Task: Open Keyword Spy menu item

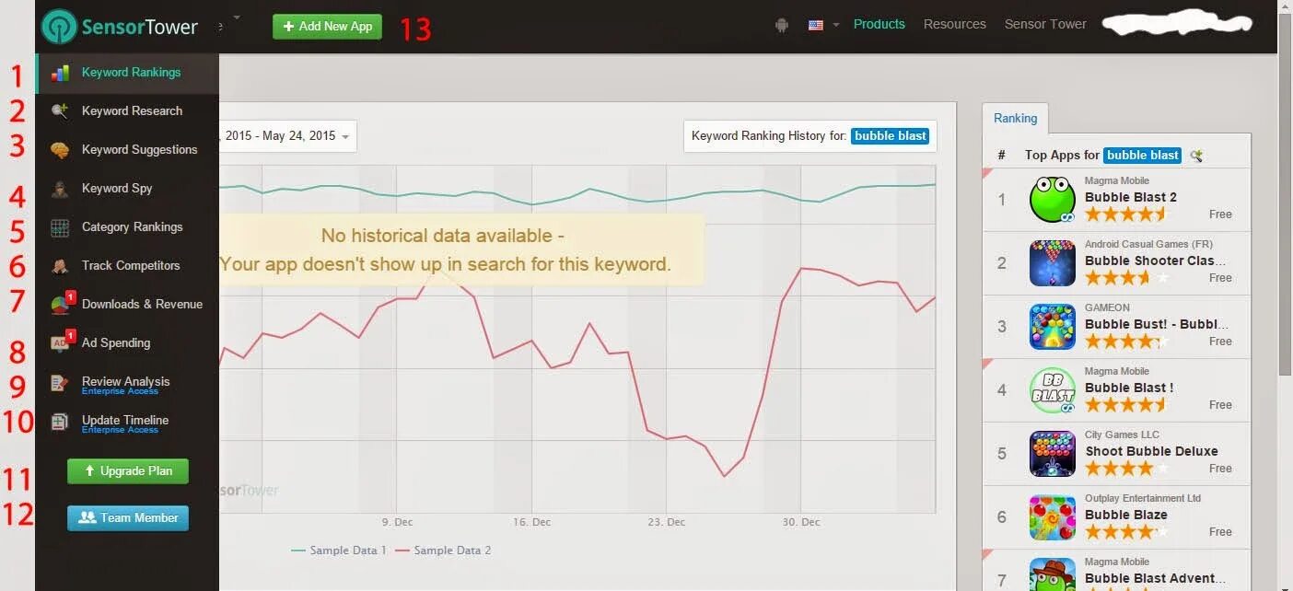Action: [127, 189]
